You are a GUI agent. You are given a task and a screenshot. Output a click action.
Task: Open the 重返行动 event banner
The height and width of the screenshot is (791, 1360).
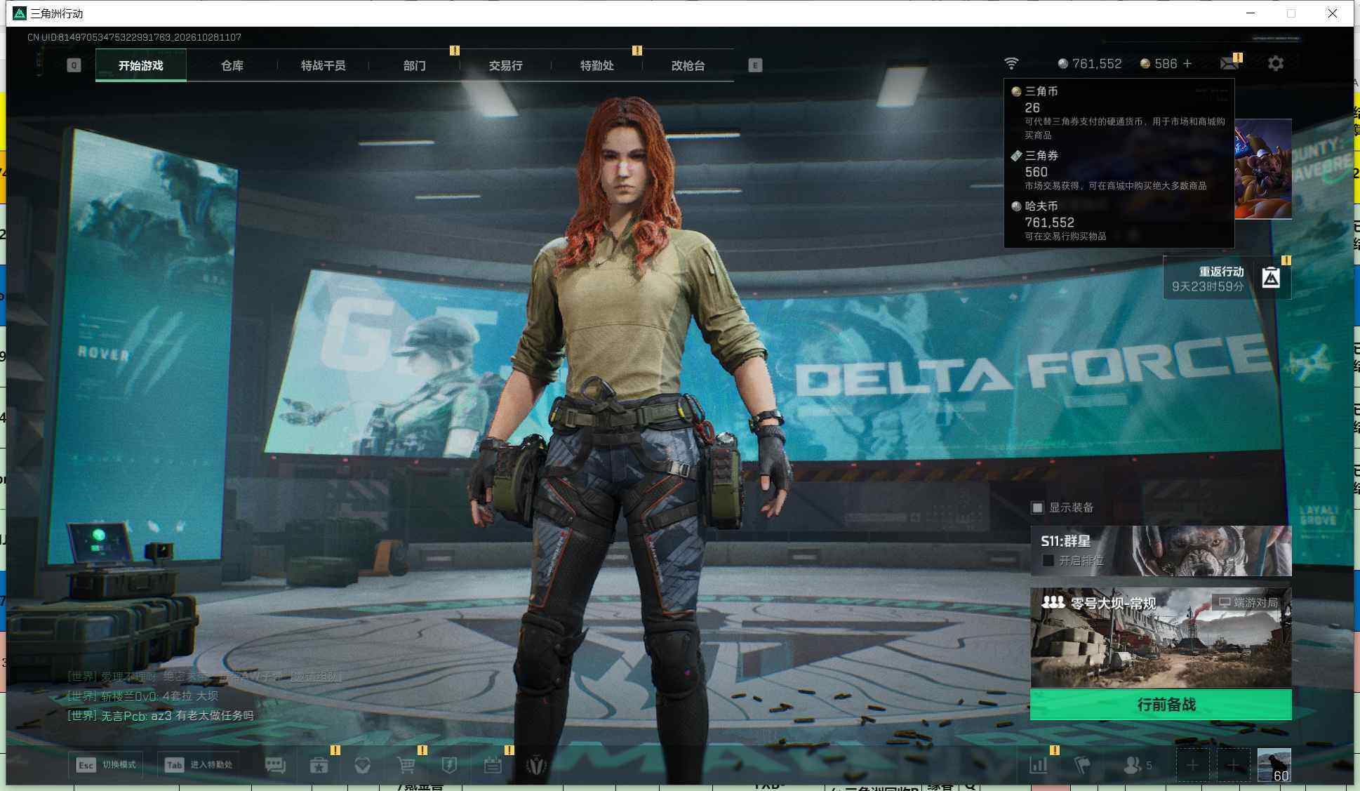(1227, 279)
